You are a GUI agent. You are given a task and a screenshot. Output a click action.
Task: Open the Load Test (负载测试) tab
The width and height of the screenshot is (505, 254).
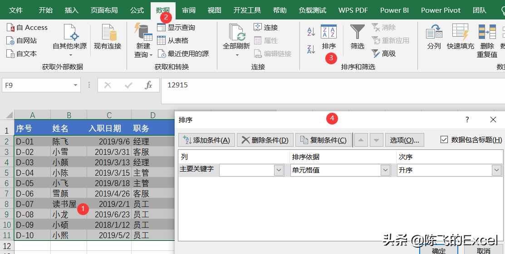pyautogui.click(x=313, y=10)
